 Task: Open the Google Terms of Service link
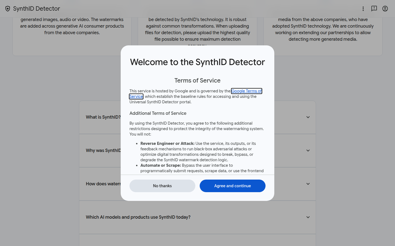coord(246,91)
